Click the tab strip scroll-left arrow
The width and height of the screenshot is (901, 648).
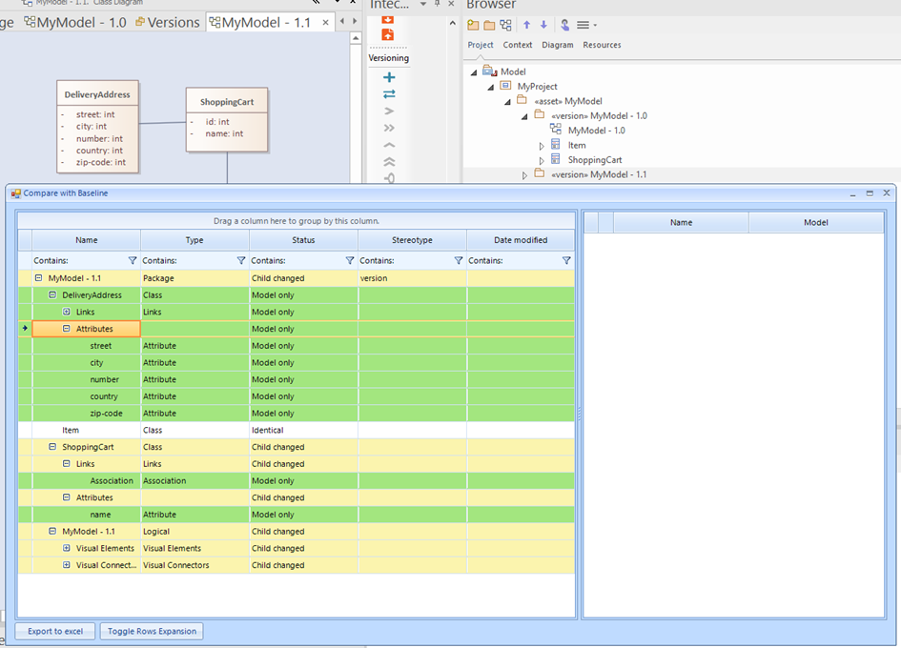pos(342,21)
